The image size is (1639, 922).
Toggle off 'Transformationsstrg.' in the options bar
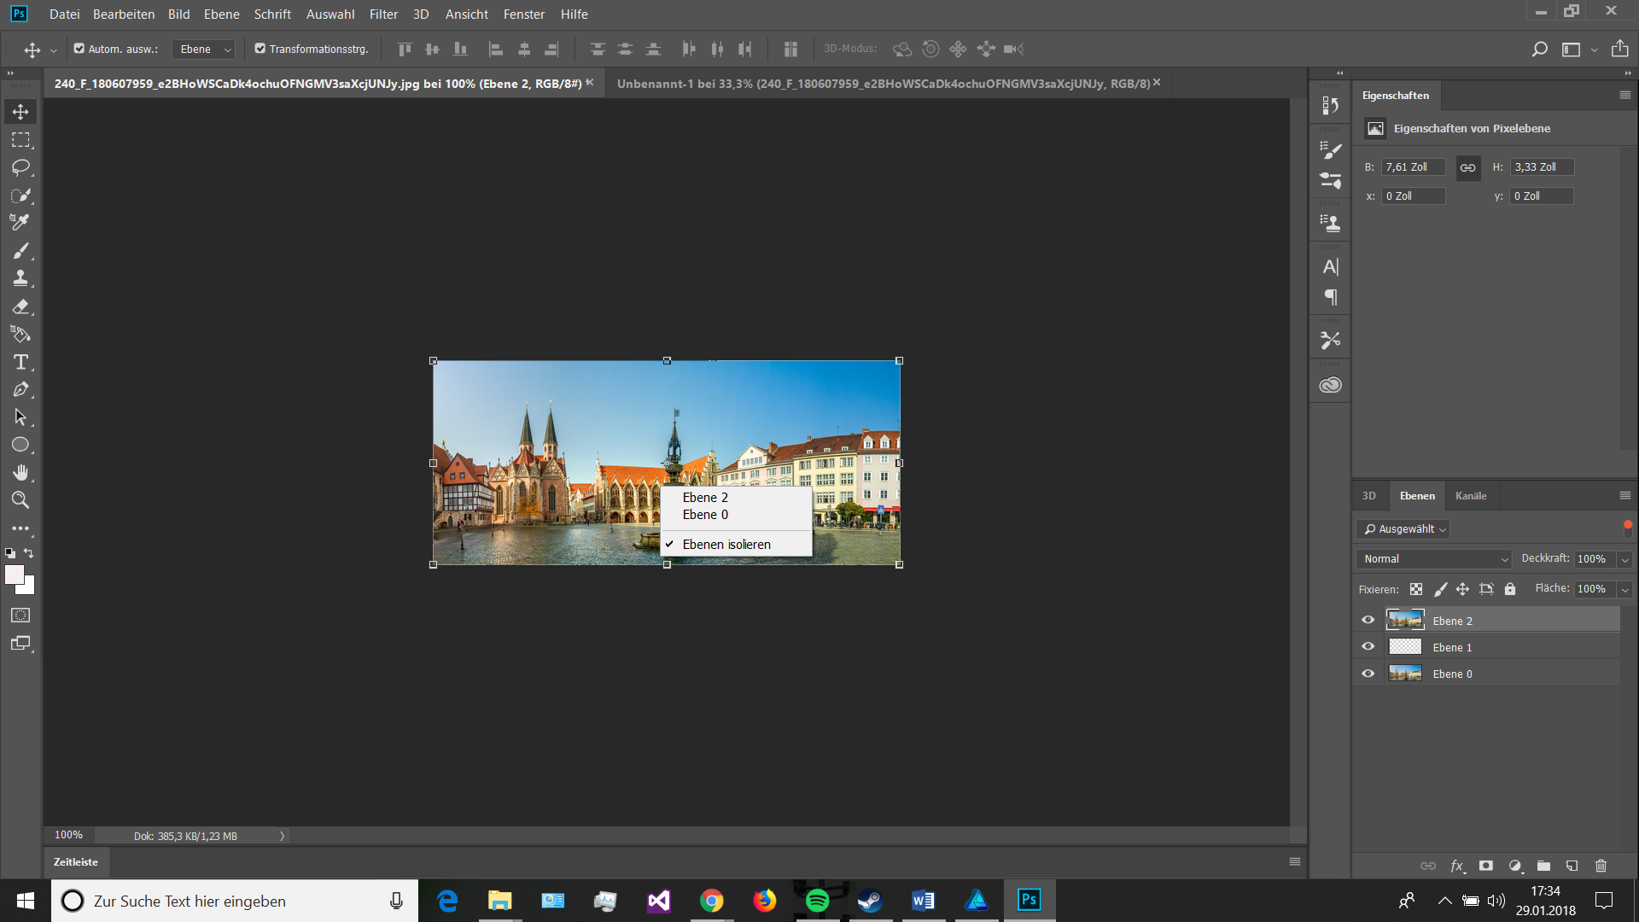point(260,49)
